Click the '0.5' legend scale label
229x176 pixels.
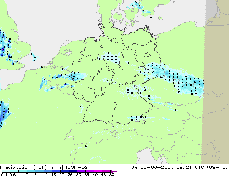coord(12,175)
